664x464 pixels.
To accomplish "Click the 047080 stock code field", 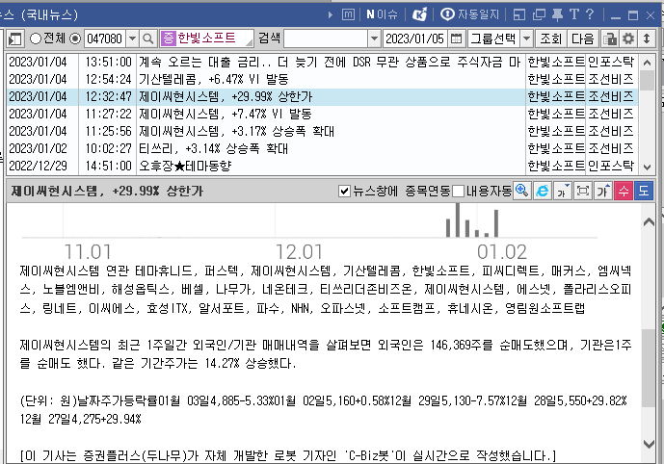I will 105,39.
